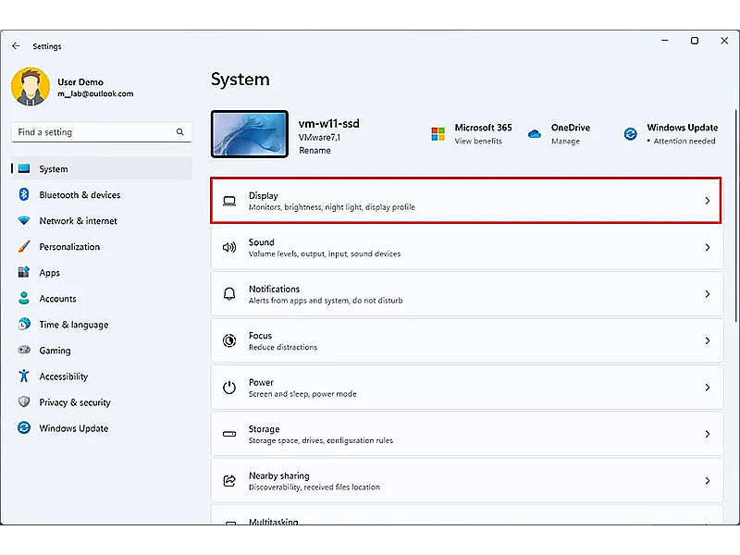740x555 pixels.
Task: Expand Display via its chevron
Action: (x=707, y=201)
